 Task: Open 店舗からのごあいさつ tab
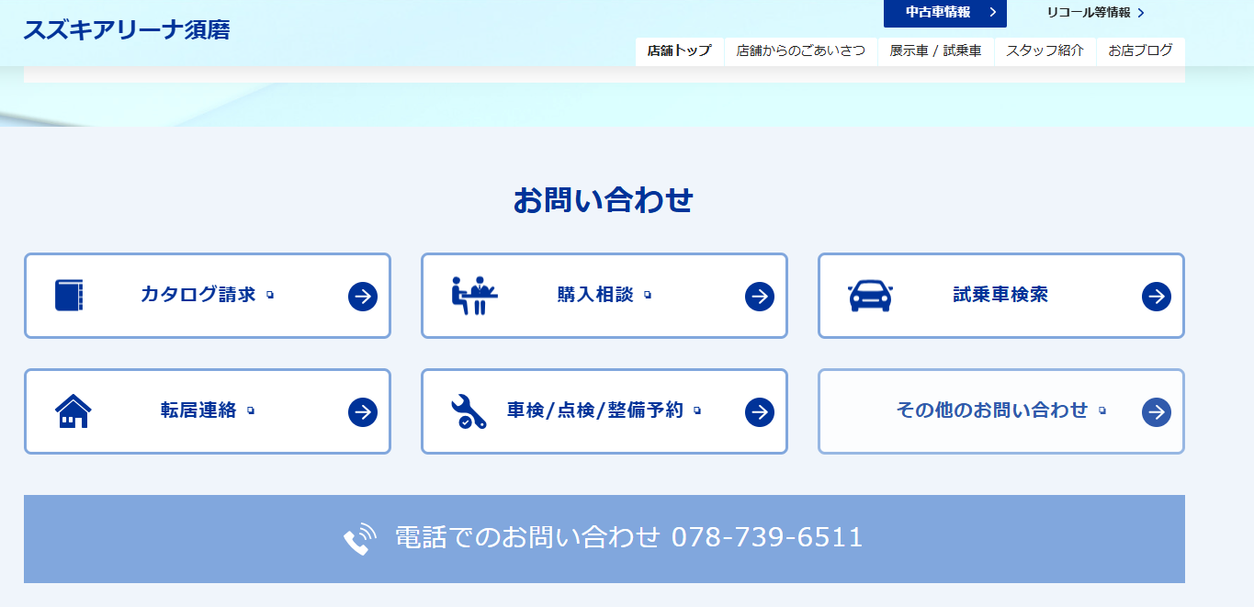click(801, 51)
